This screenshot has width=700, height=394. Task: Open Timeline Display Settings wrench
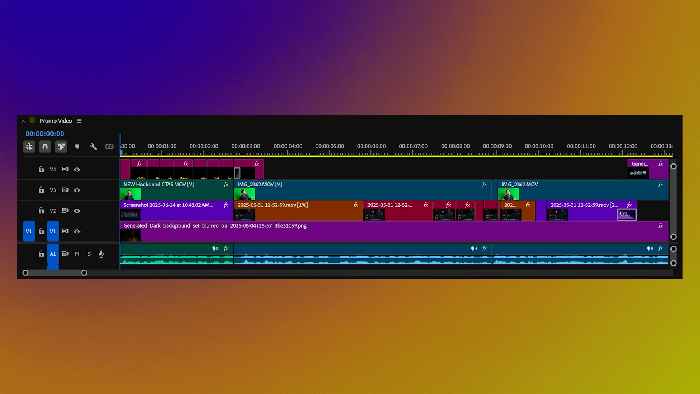pos(93,147)
